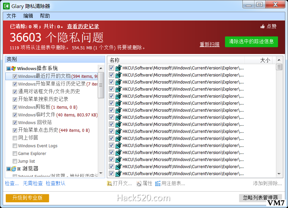Screen dimensions: 288x208
Task: Click the registry icon of the last visible HKCU row
Action: pyautogui.click(x=118, y=173)
